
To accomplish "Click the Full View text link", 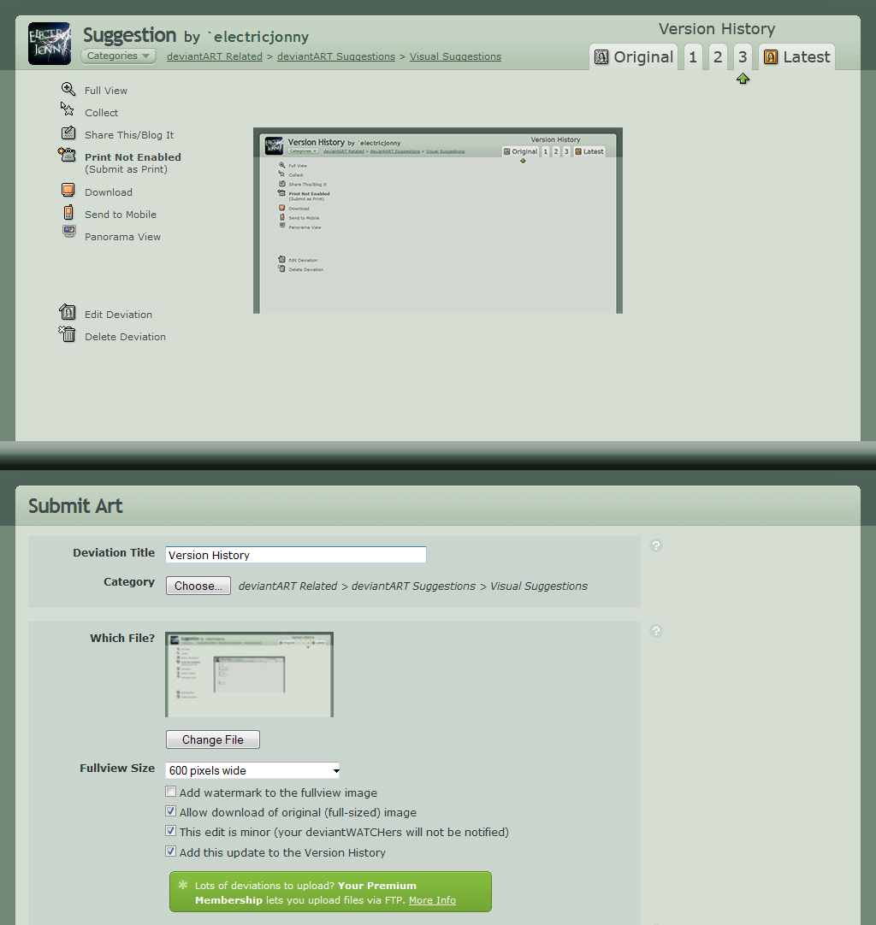I will (x=106, y=91).
